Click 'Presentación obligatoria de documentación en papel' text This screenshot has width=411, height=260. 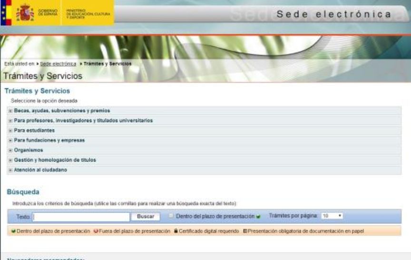(x=306, y=231)
